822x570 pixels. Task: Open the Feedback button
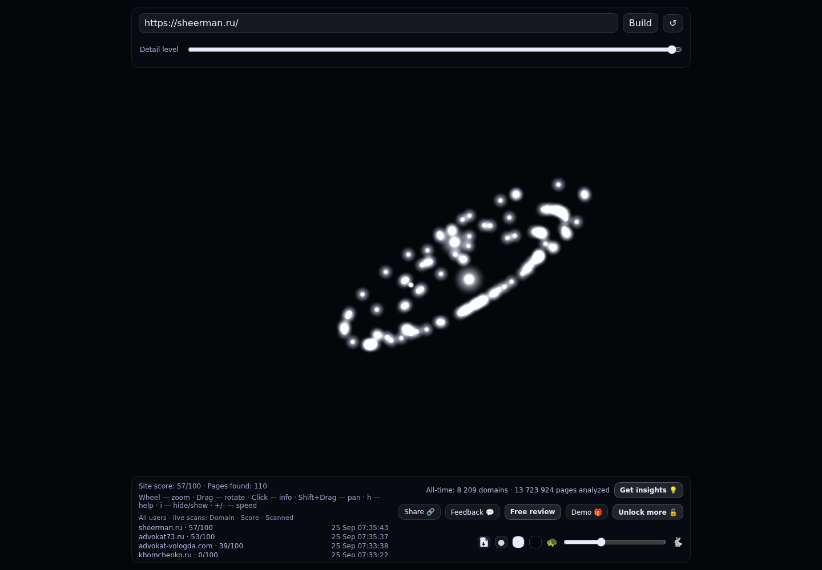coord(473,512)
